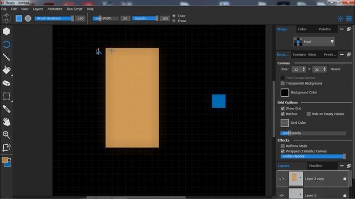Click the orange foreground color swatch
Viewport: 355px width, 199px height.
coord(4,160)
